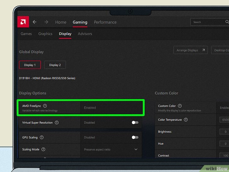Click Arrange Displays button
Image resolution: width=229 pixels, height=172 pixels.
[190, 50]
